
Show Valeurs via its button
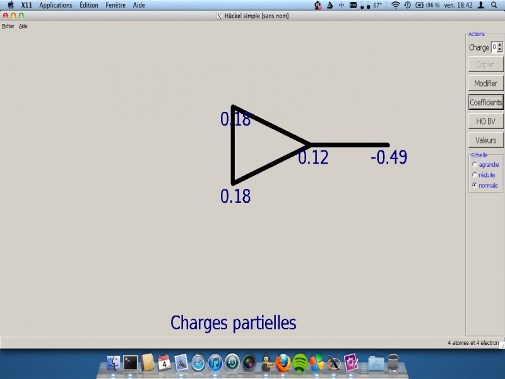[x=485, y=140]
